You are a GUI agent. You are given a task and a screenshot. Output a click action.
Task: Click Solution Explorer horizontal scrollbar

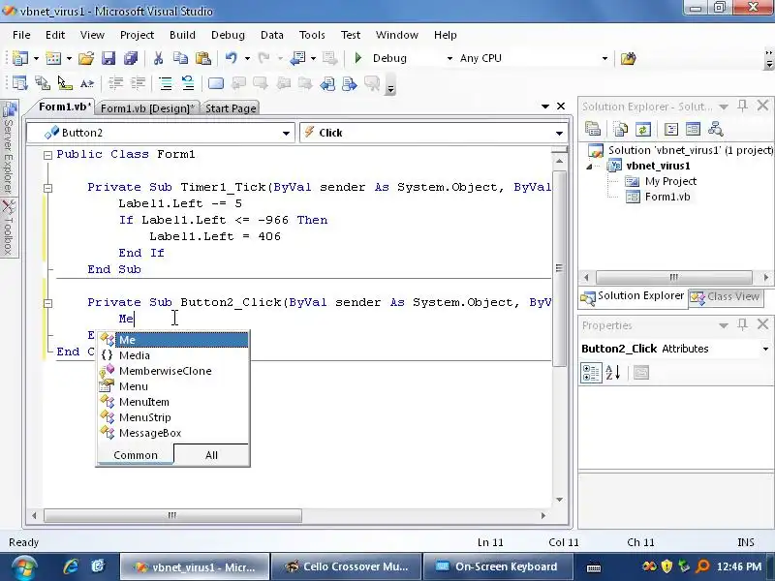674,277
